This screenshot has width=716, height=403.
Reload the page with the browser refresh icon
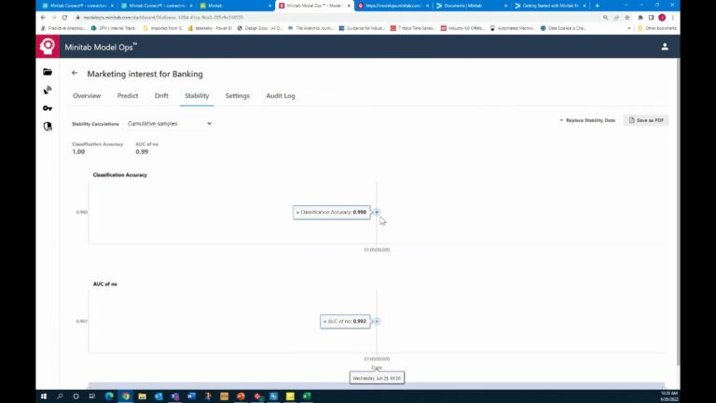65,18
